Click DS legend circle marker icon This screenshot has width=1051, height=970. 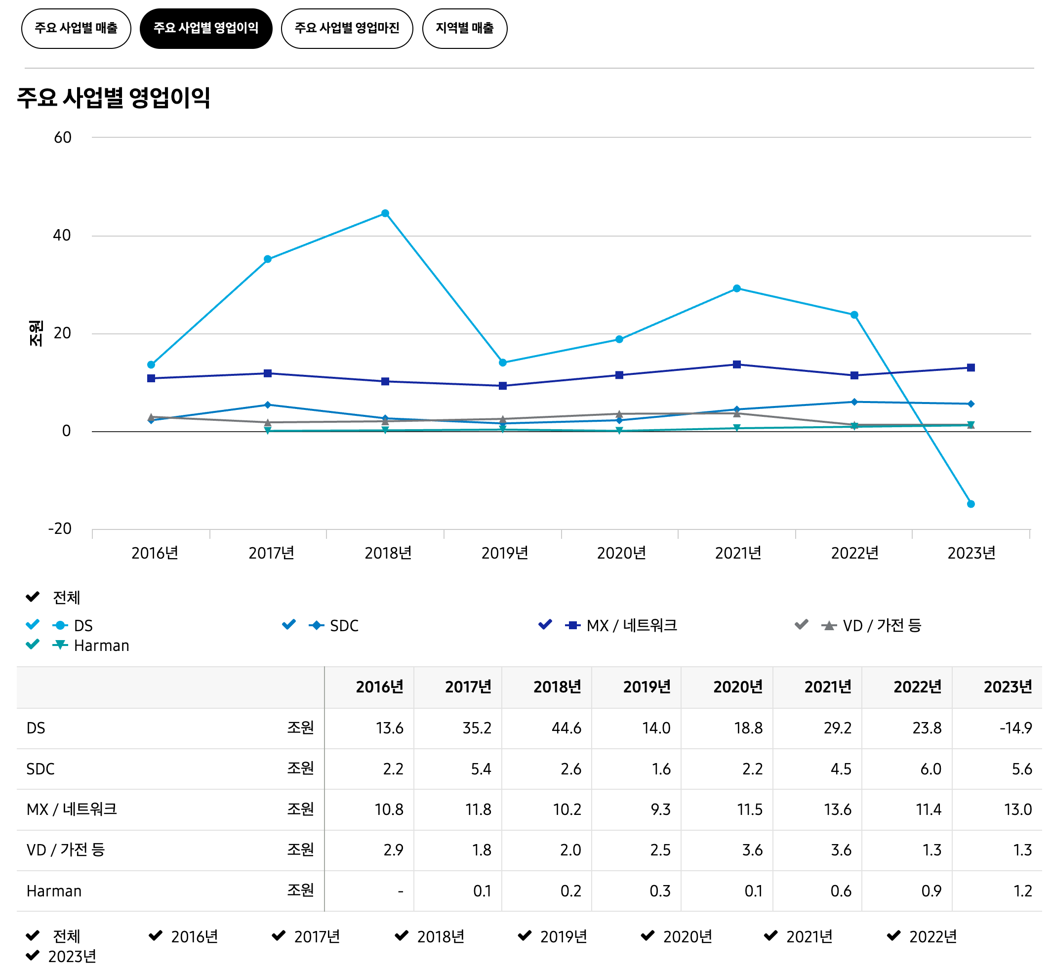coord(60,626)
